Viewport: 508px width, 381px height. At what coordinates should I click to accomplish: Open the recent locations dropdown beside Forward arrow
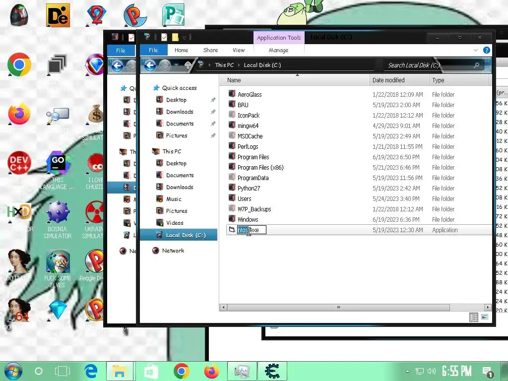176,65
